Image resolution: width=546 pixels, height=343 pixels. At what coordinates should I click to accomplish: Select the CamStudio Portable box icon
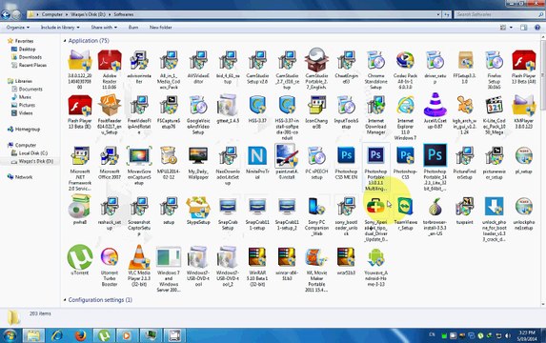tap(316, 60)
